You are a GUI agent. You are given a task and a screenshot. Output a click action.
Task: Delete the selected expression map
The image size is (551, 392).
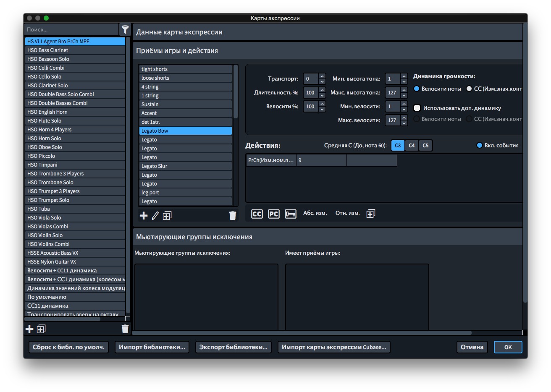pos(125,329)
